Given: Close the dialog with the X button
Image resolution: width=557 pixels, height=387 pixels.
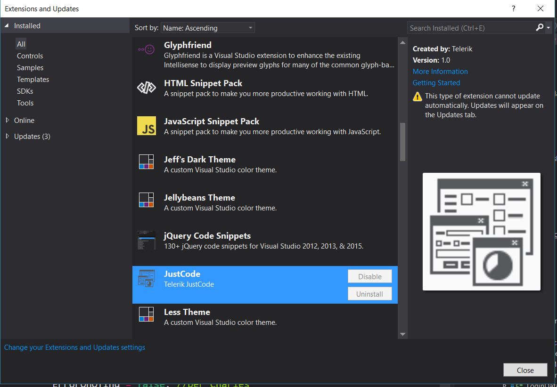Looking at the screenshot, I should [541, 8].
